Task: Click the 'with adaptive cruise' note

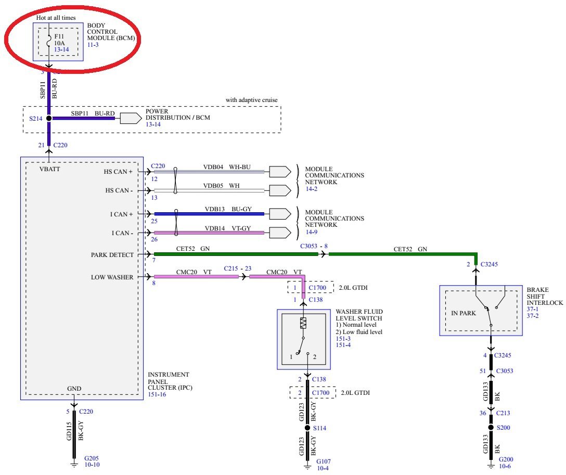Action: pos(252,100)
